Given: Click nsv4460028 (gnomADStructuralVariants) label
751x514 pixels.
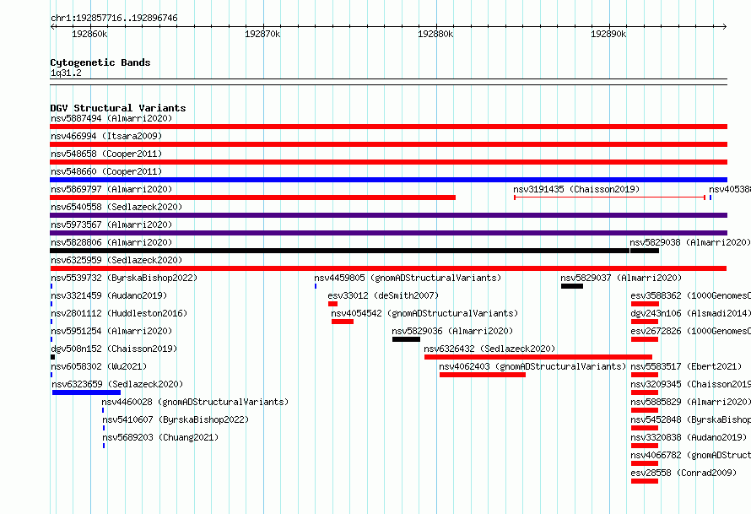Looking at the screenshot, I should pos(195,402).
